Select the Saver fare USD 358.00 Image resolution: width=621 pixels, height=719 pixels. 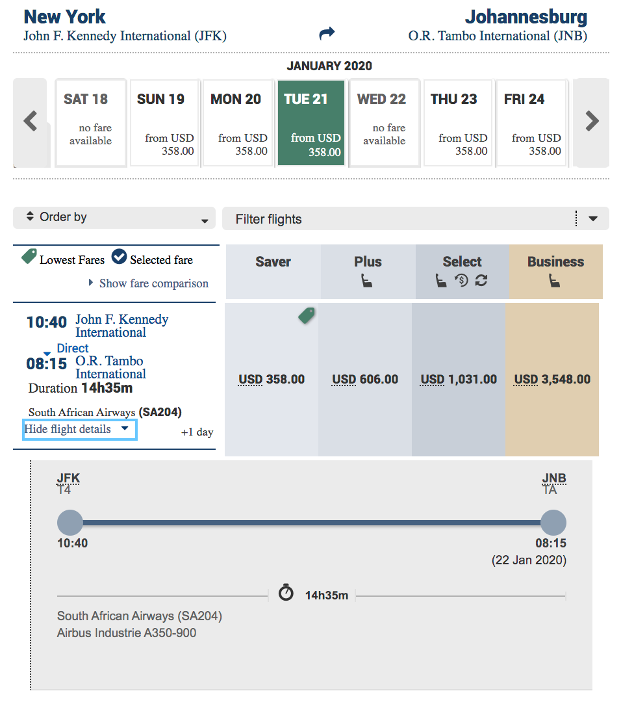pos(272,380)
